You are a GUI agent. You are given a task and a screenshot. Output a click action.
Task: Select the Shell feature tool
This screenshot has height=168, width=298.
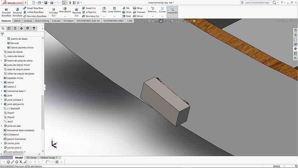(127, 16)
